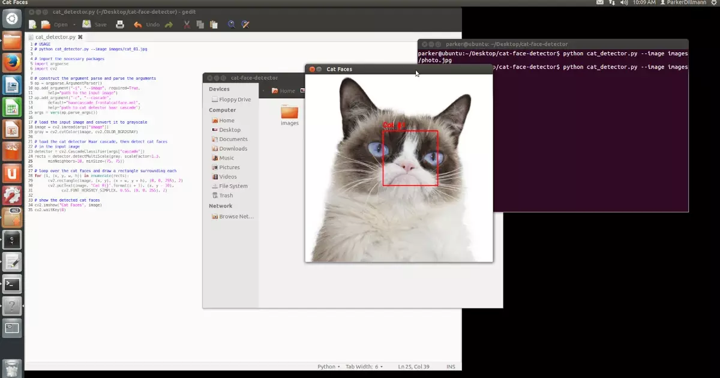
Task: Paste from clipboard in gedit toolbar
Action: click(x=214, y=25)
